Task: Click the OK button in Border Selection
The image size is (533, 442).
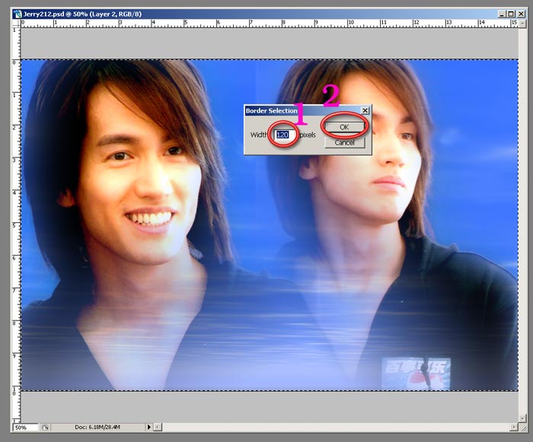Action: (345, 127)
